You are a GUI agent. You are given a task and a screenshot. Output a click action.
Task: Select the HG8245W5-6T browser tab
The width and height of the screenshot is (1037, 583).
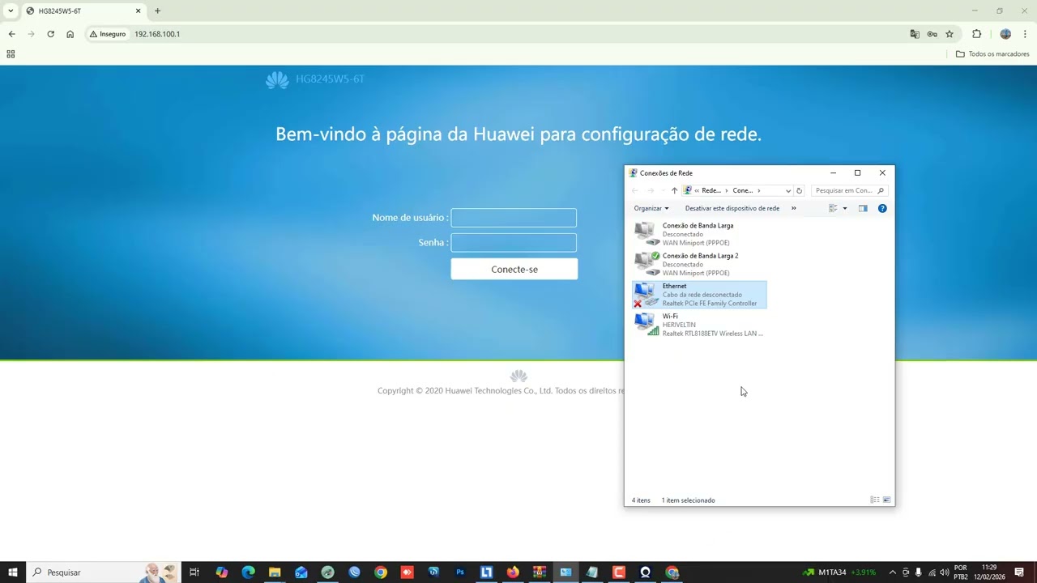(x=83, y=11)
